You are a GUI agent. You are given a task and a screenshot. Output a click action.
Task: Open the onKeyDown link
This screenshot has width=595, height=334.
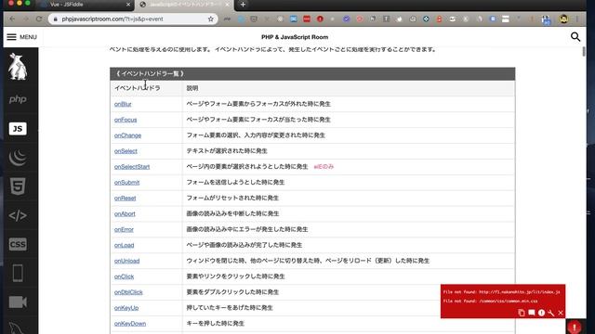130,324
